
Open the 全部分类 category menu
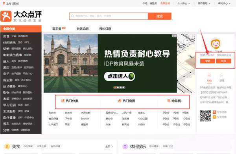pyautogui.click(x=21, y=29)
